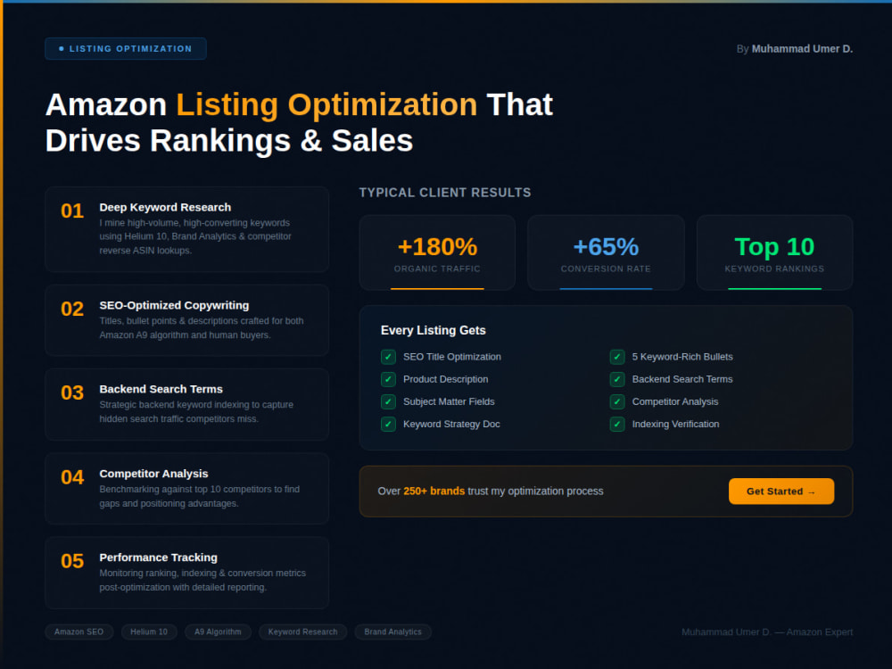892x669 pixels.
Task: Click the LISTING OPTIMIZATION badge
Action: point(126,49)
